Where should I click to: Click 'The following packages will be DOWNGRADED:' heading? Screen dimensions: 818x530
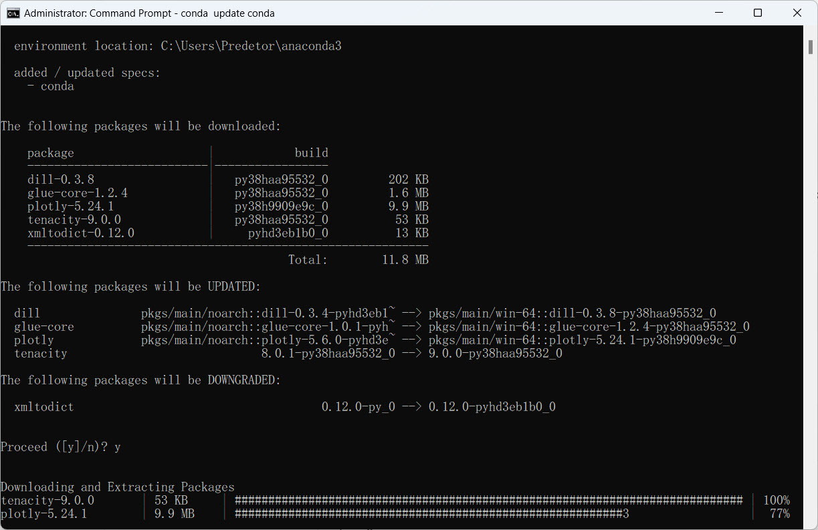point(141,380)
